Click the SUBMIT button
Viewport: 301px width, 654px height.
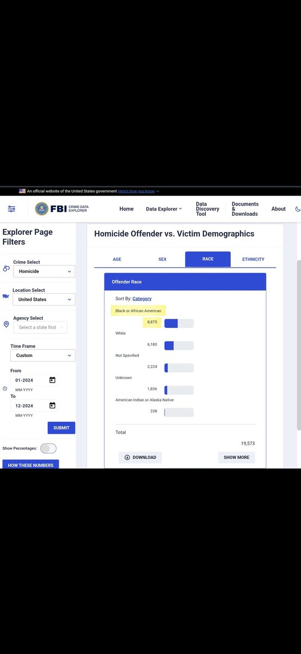61,428
